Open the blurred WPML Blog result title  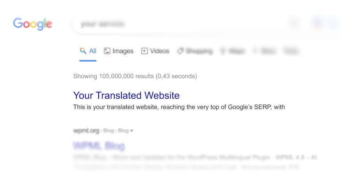99,146
